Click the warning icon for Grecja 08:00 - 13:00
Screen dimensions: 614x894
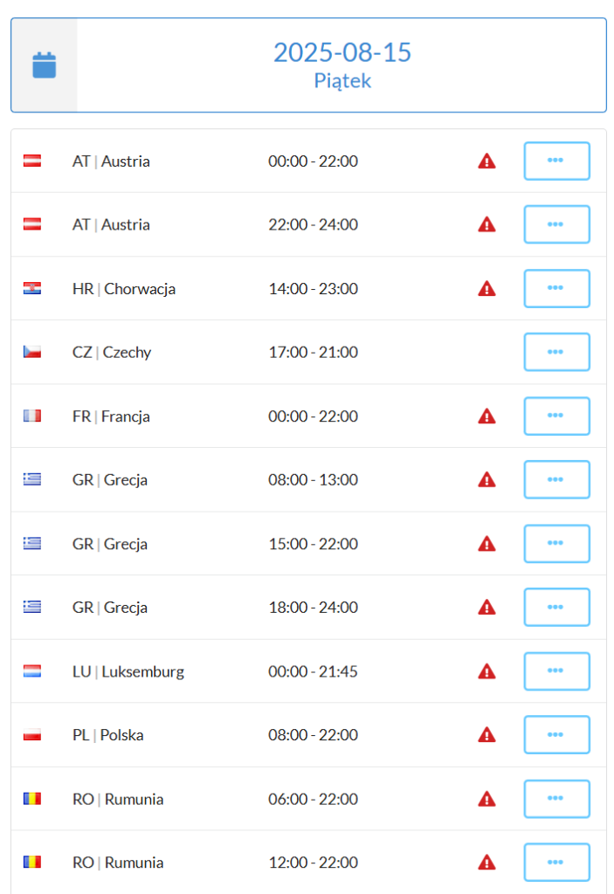pyautogui.click(x=486, y=479)
